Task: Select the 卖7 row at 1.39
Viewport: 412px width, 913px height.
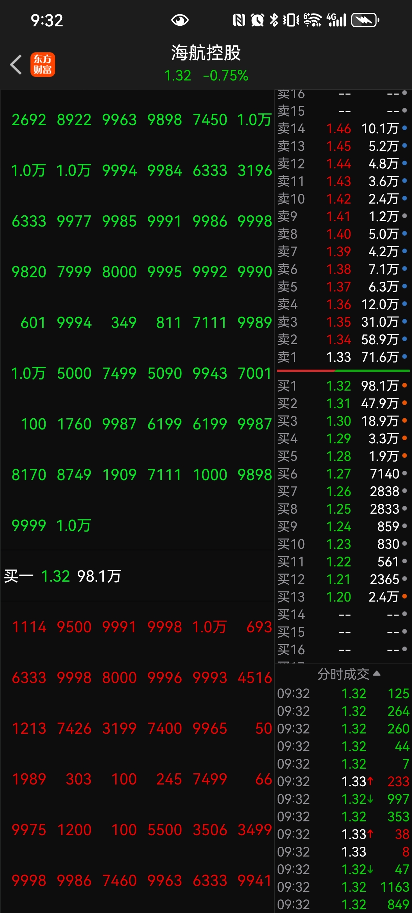Action: (343, 251)
